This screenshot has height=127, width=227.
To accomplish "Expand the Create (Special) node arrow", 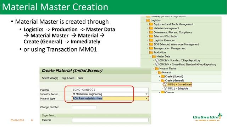I will [159, 76].
